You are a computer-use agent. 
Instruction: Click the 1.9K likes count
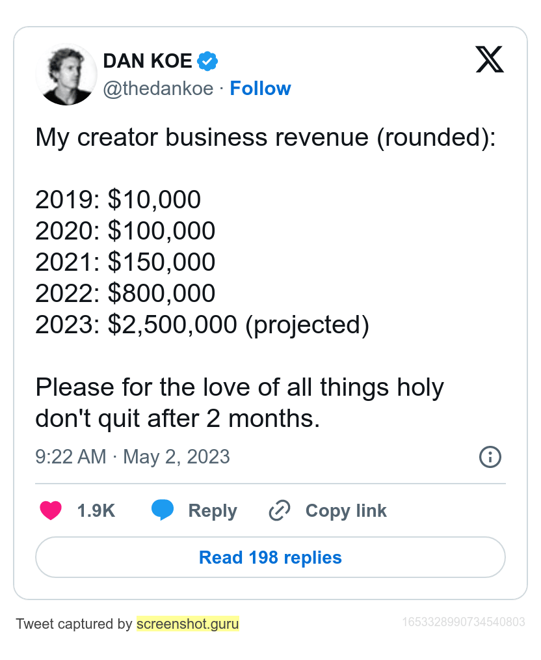click(96, 510)
